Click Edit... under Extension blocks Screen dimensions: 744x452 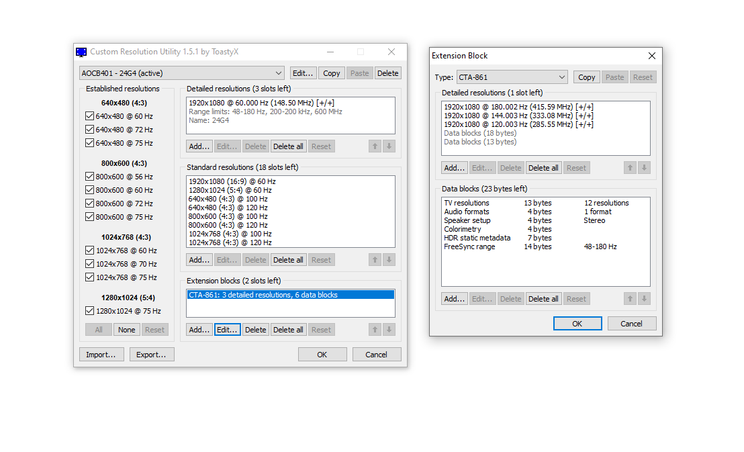point(227,330)
